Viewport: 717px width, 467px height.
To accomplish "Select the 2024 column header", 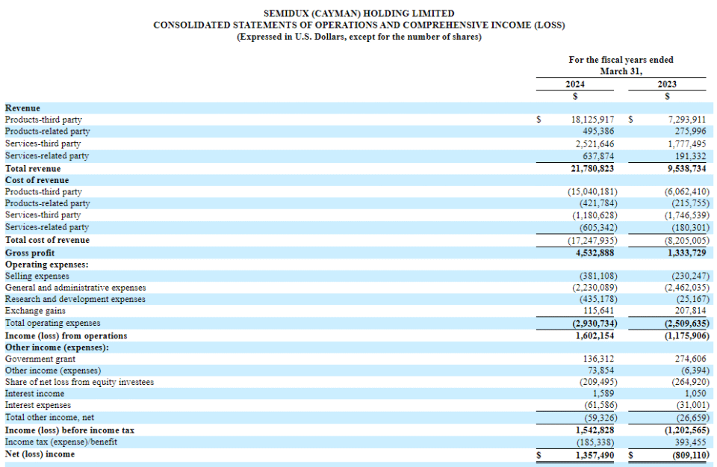I will [x=575, y=84].
